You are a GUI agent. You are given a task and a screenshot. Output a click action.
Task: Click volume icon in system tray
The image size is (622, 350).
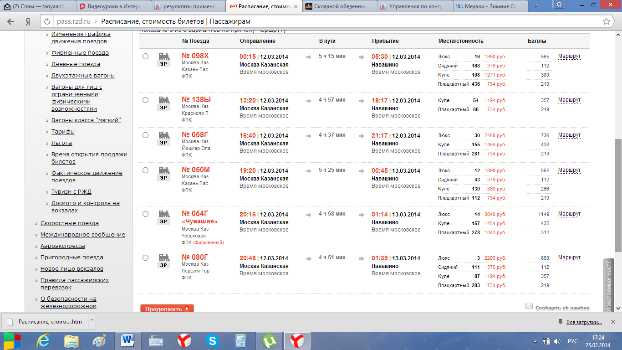click(556, 341)
